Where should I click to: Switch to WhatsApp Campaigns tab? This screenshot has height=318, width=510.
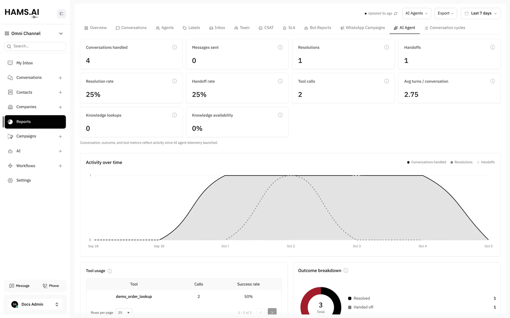click(362, 28)
